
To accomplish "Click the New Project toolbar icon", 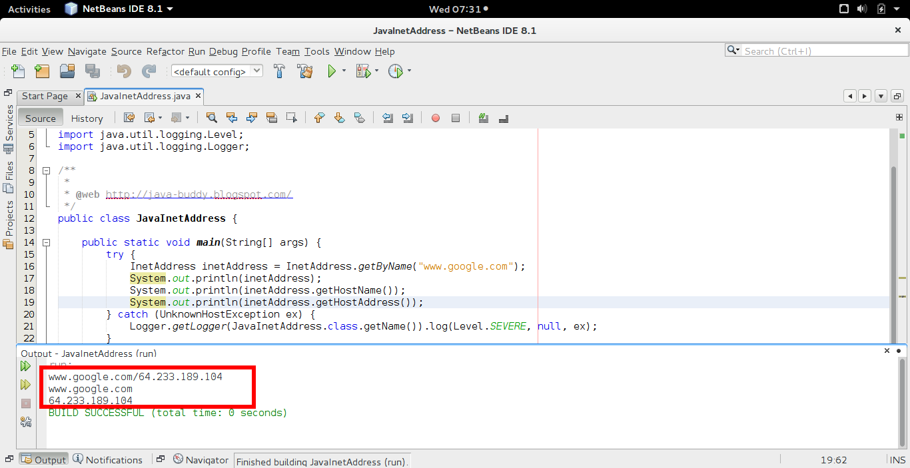I will tap(42, 71).
